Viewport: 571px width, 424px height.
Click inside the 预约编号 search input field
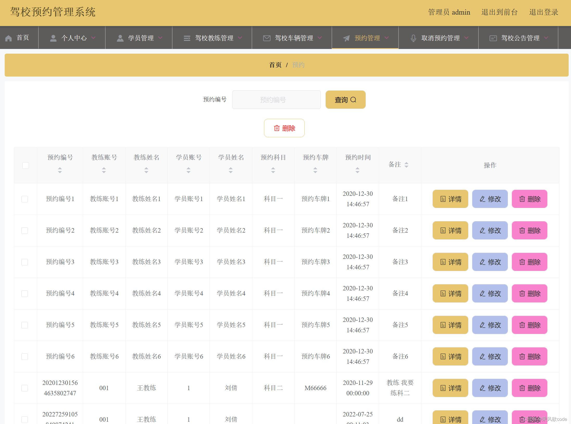click(x=277, y=99)
